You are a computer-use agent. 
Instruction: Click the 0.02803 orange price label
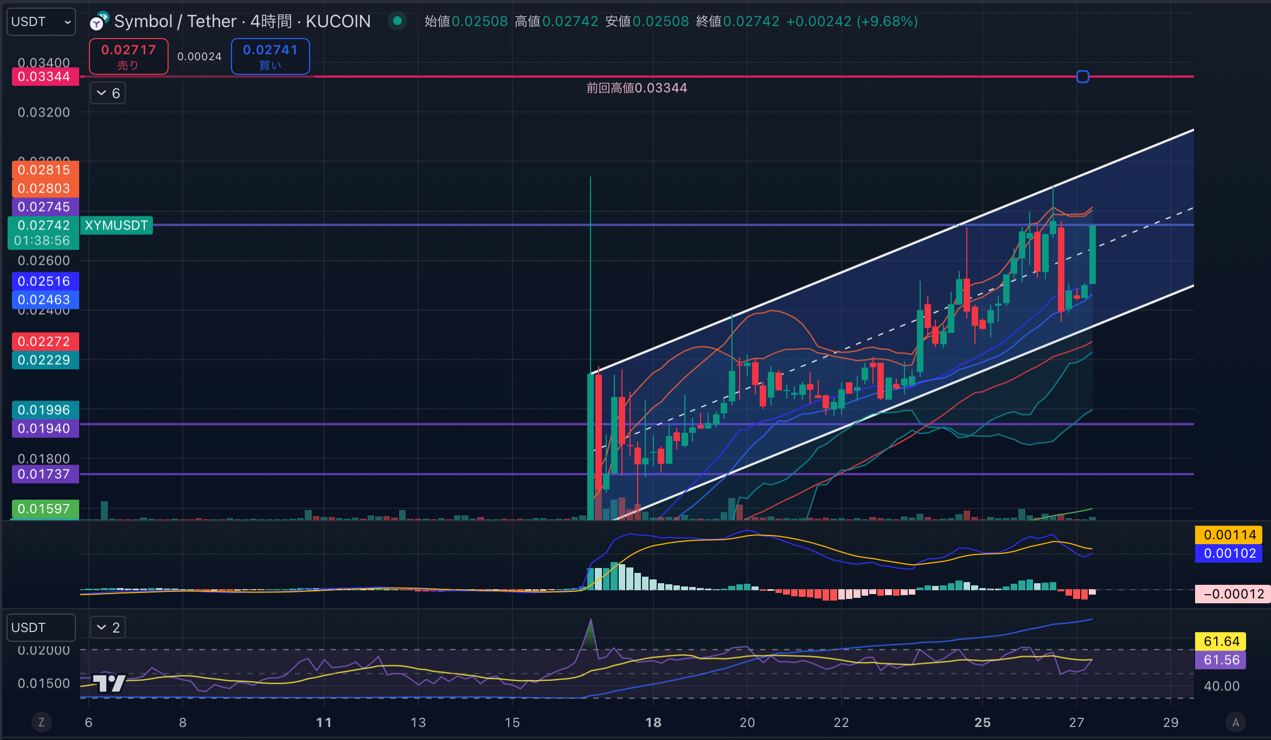(44, 188)
